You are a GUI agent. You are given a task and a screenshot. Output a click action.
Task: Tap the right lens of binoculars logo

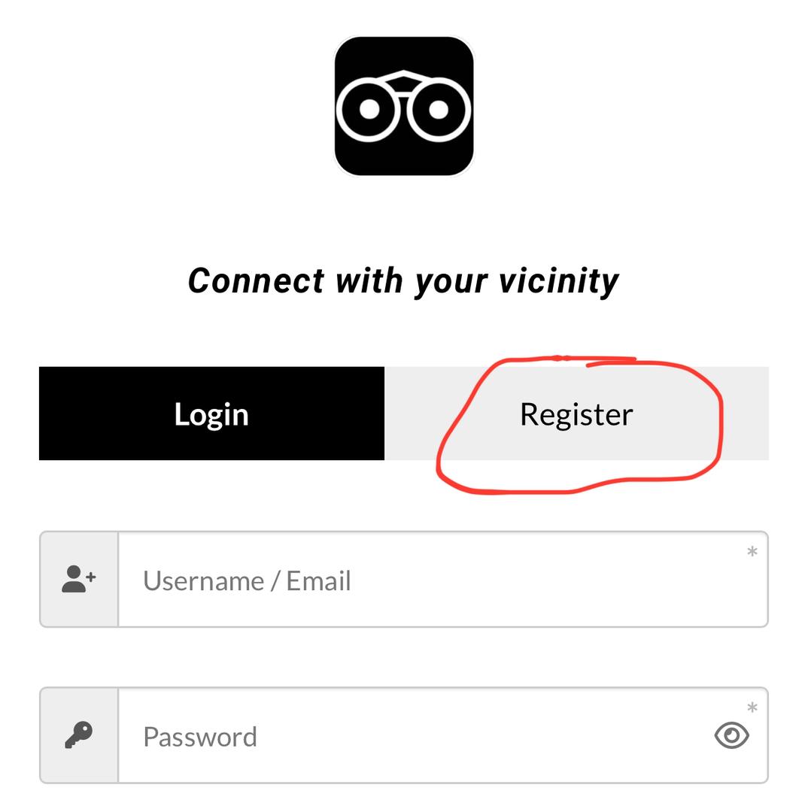point(439,110)
